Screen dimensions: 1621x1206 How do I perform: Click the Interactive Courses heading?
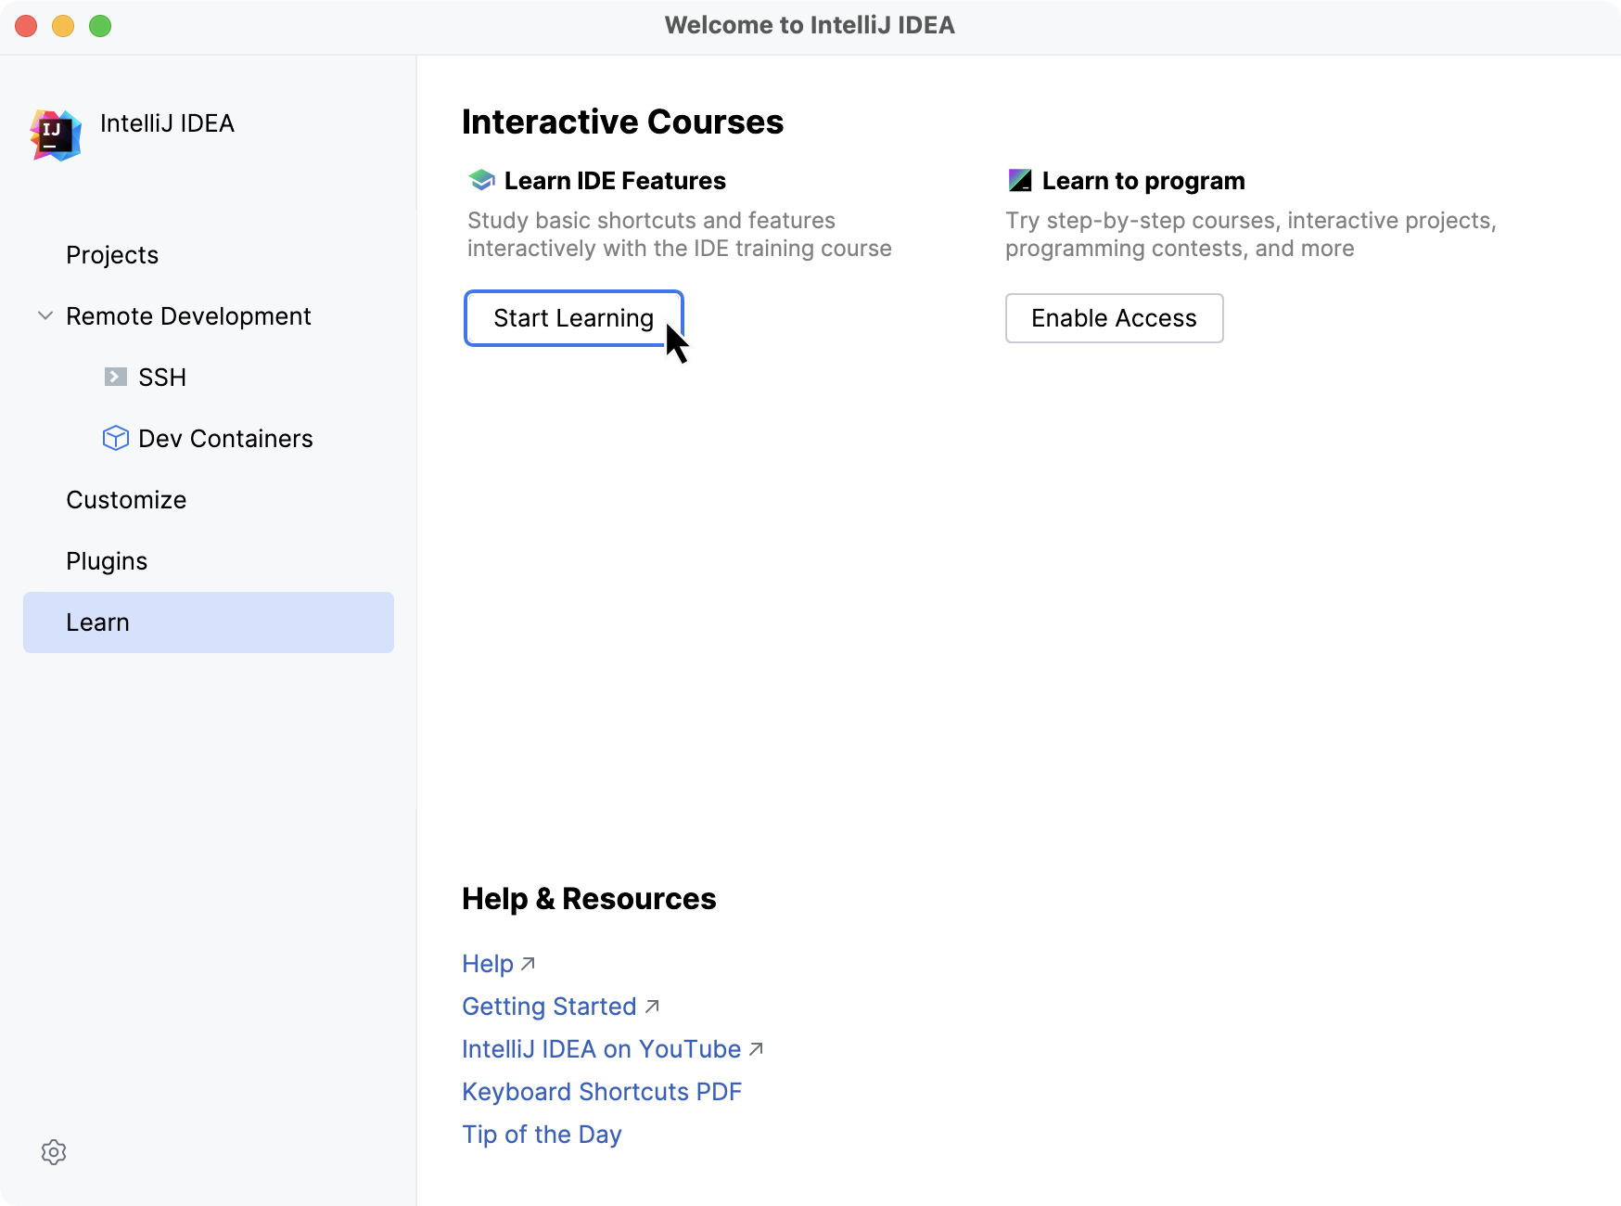pos(623,122)
